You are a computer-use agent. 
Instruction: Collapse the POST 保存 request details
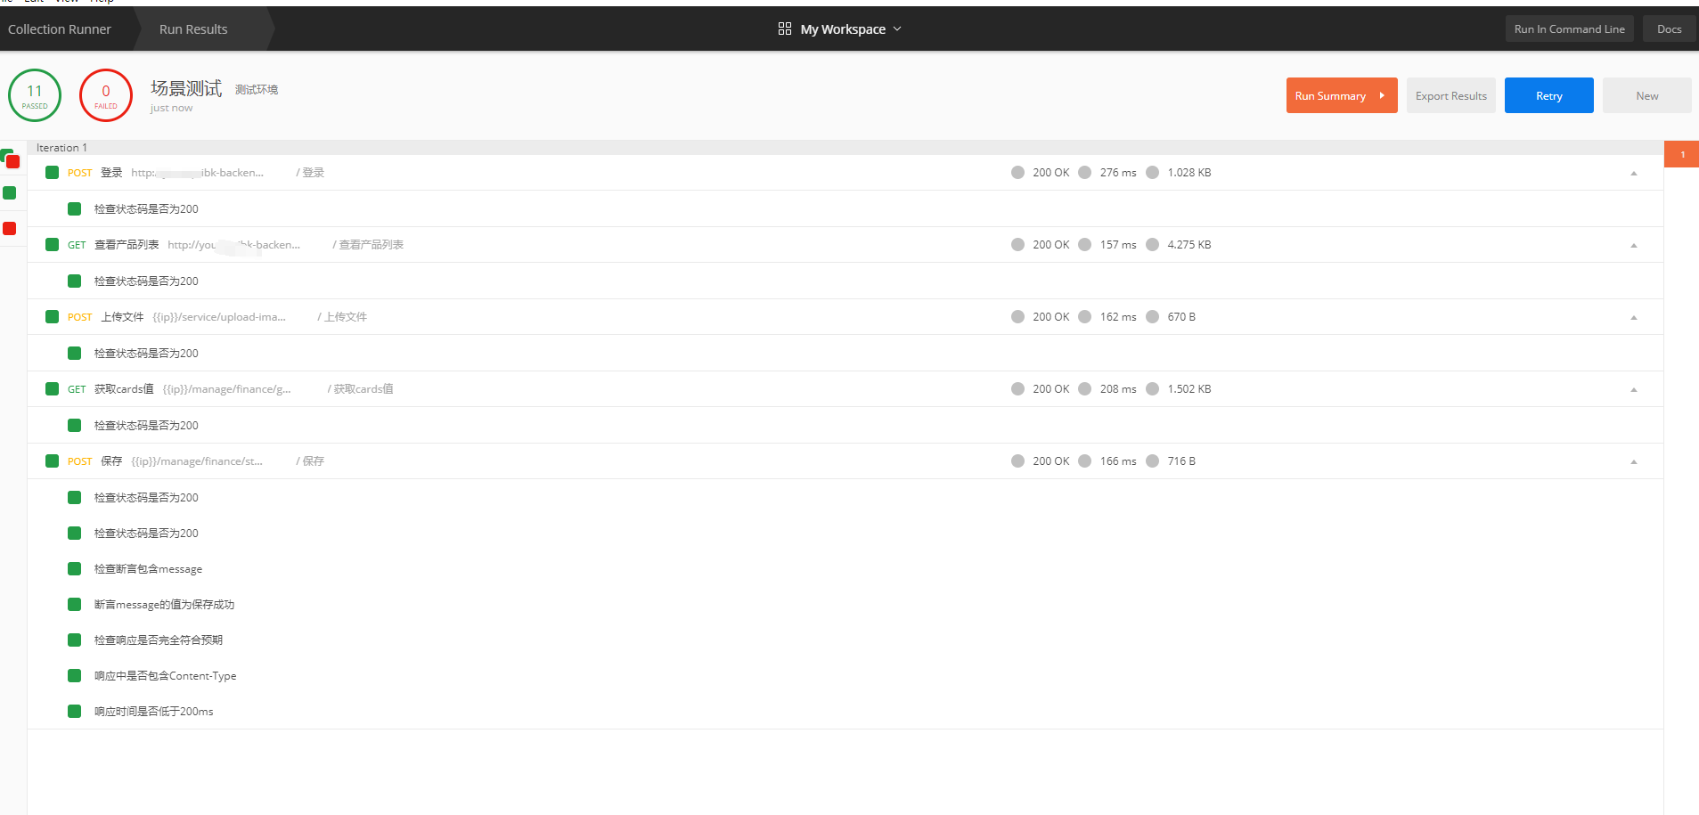pos(1633,460)
